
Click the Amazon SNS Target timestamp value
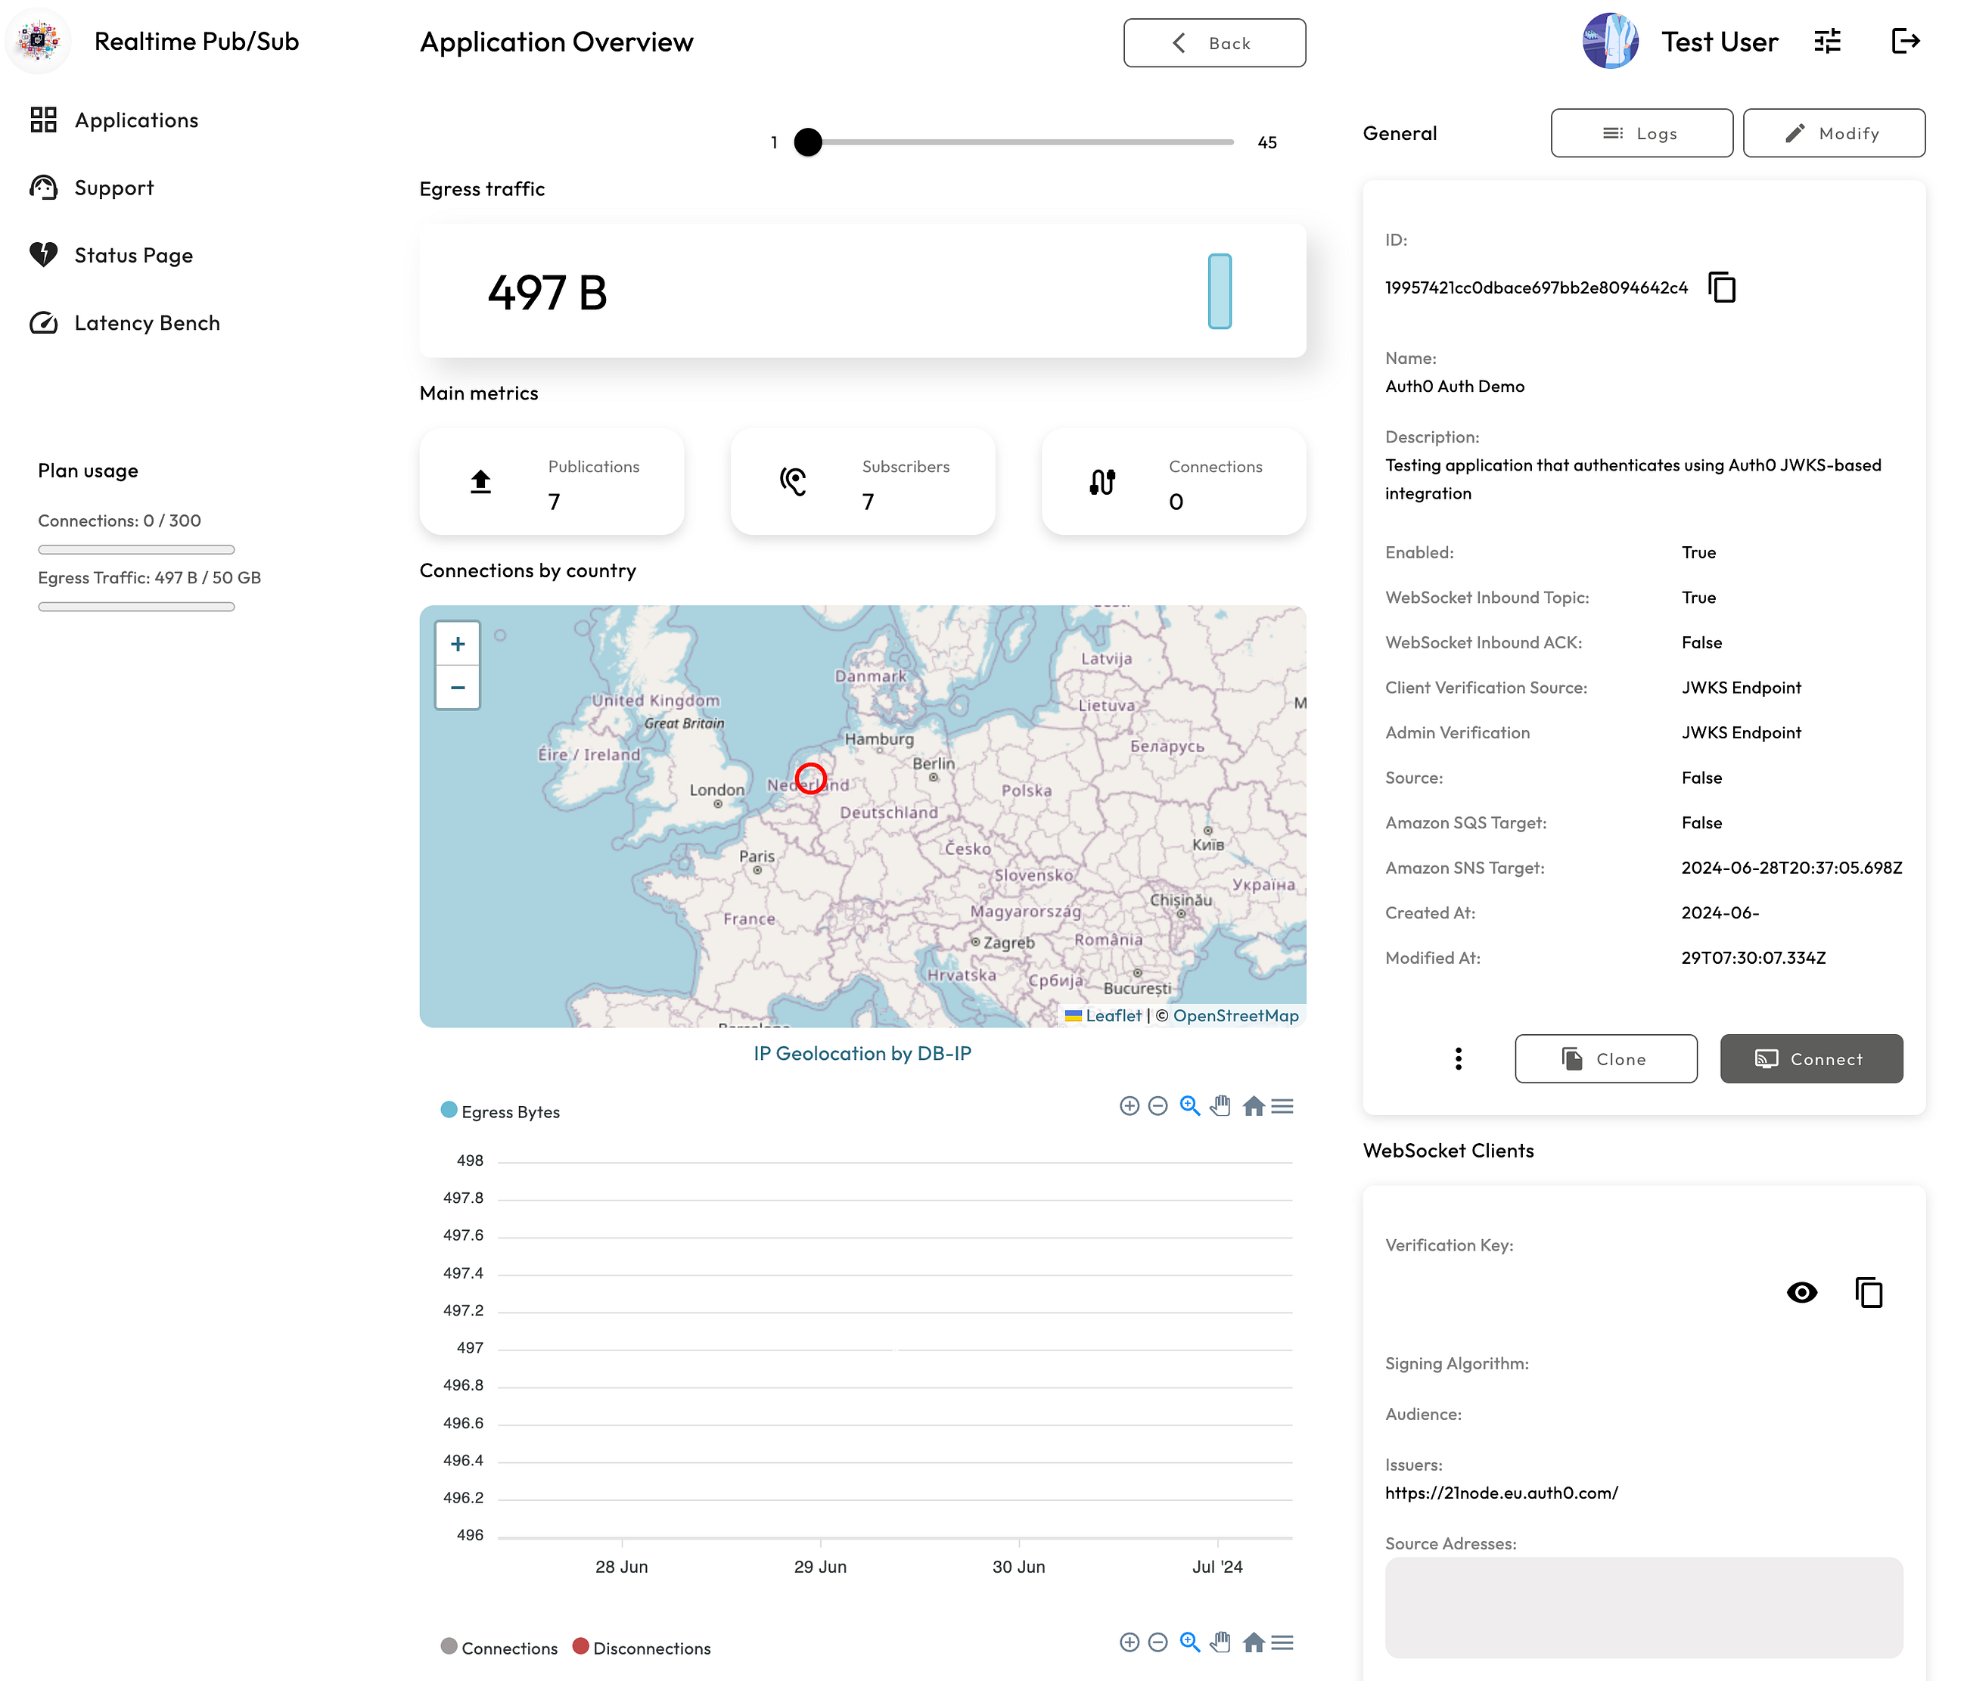[1791, 868]
